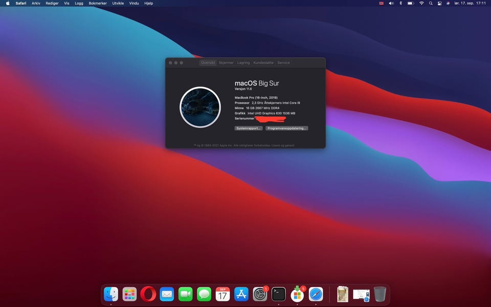Image resolution: width=491 pixels, height=307 pixels.
Task: Open the Mail app in Dock
Action: click(x=167, y=294)
